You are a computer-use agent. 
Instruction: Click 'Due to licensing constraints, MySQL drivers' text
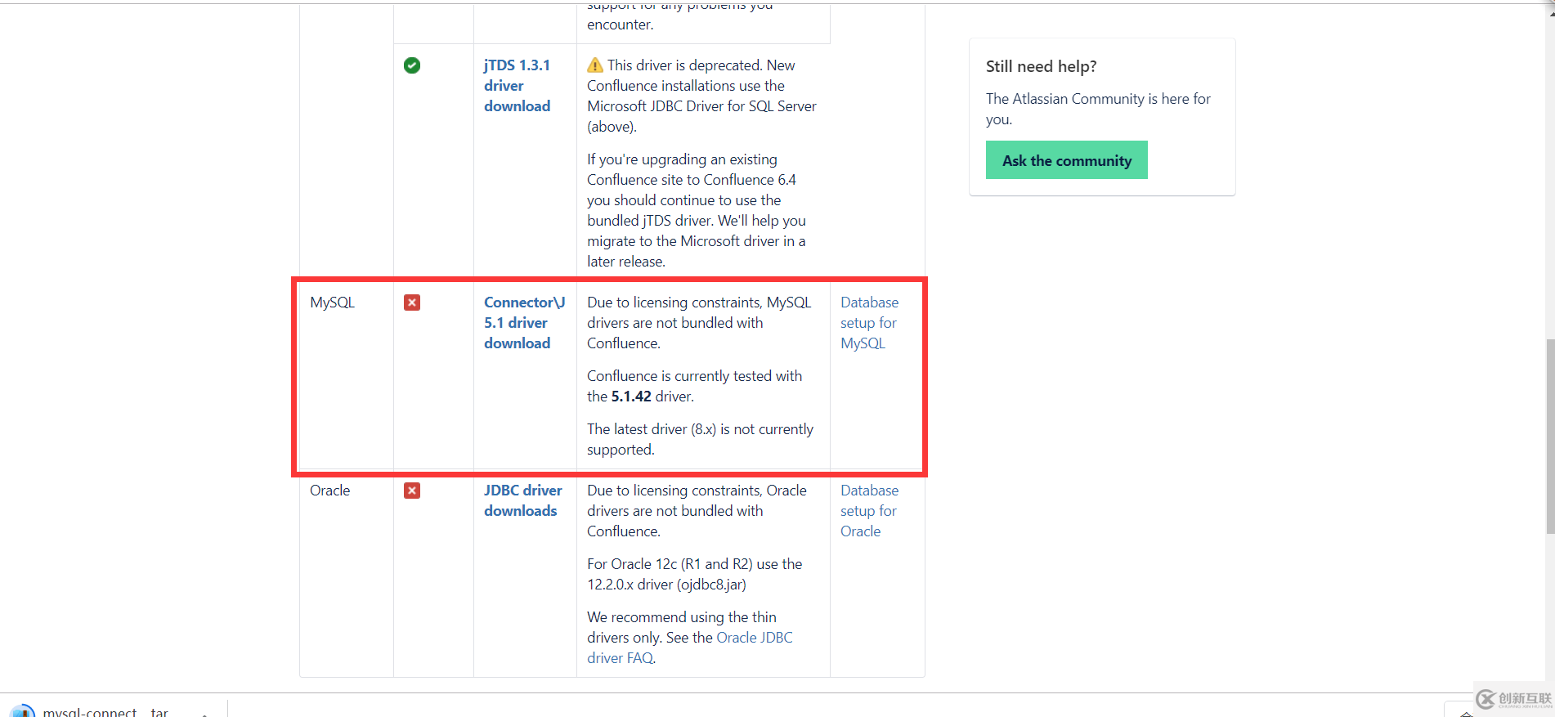click(x=699, y=323)
